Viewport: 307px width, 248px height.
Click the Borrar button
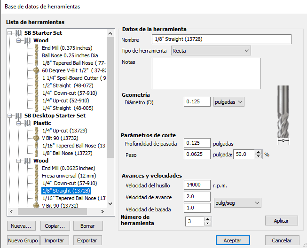[x=88, y=226]
